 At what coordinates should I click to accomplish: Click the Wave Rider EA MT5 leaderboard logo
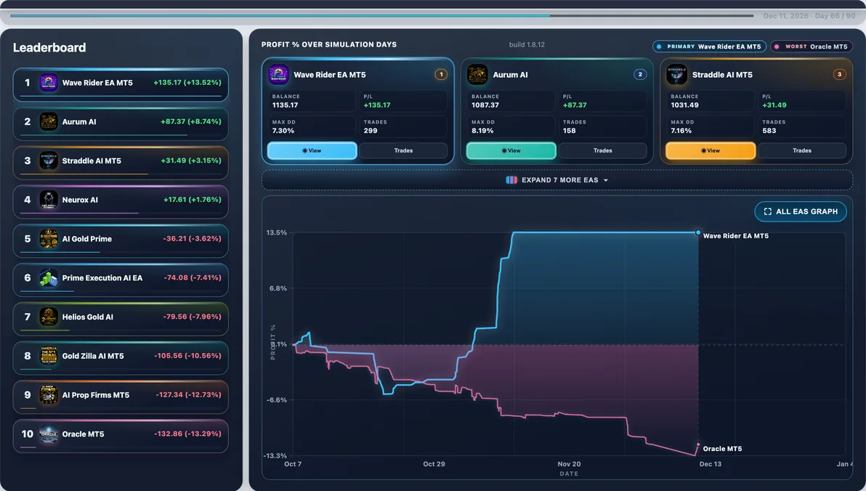tap(49, 83)
